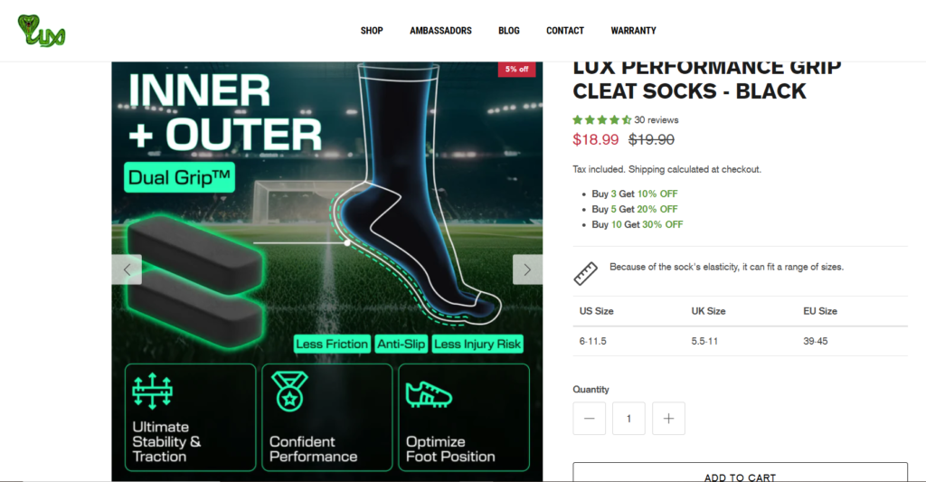Click the ruler size guide icon
This screenshot has height=482, width=926.
585,273
